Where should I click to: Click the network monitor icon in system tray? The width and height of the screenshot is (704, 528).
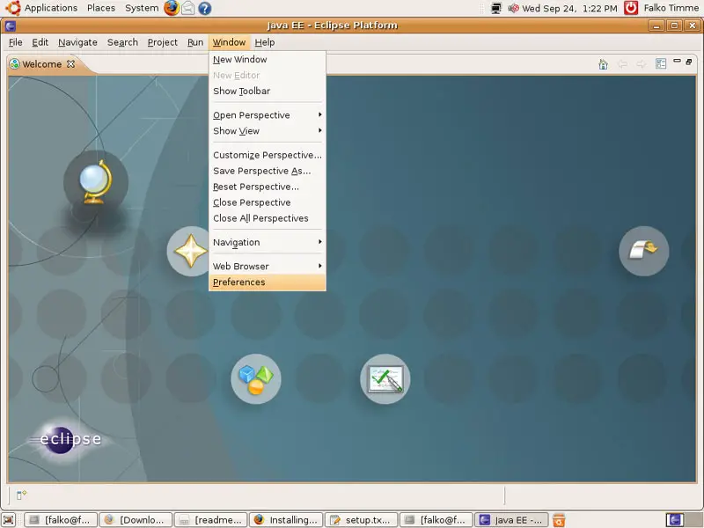(x=496, y=8)
